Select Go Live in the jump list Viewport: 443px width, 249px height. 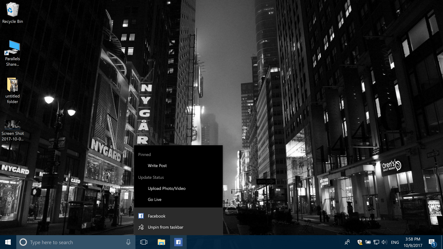(178, 200)
